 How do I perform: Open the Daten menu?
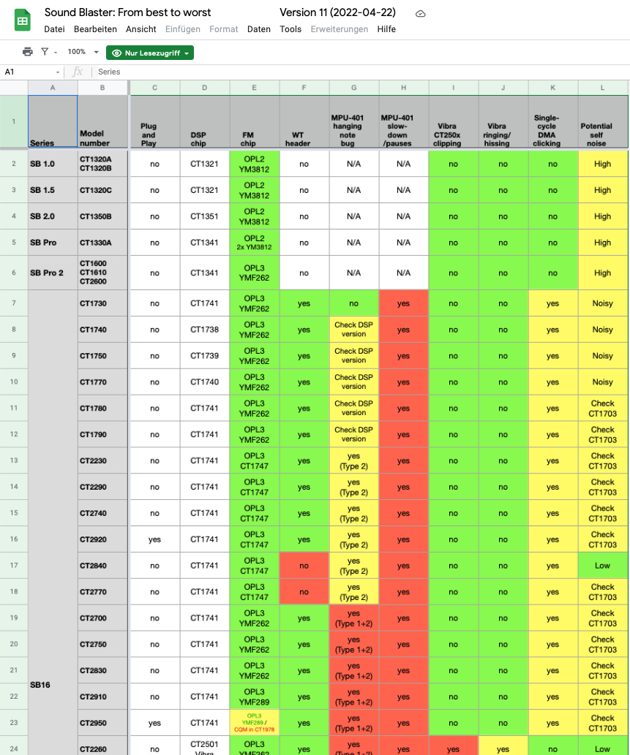tap(259, 29)
